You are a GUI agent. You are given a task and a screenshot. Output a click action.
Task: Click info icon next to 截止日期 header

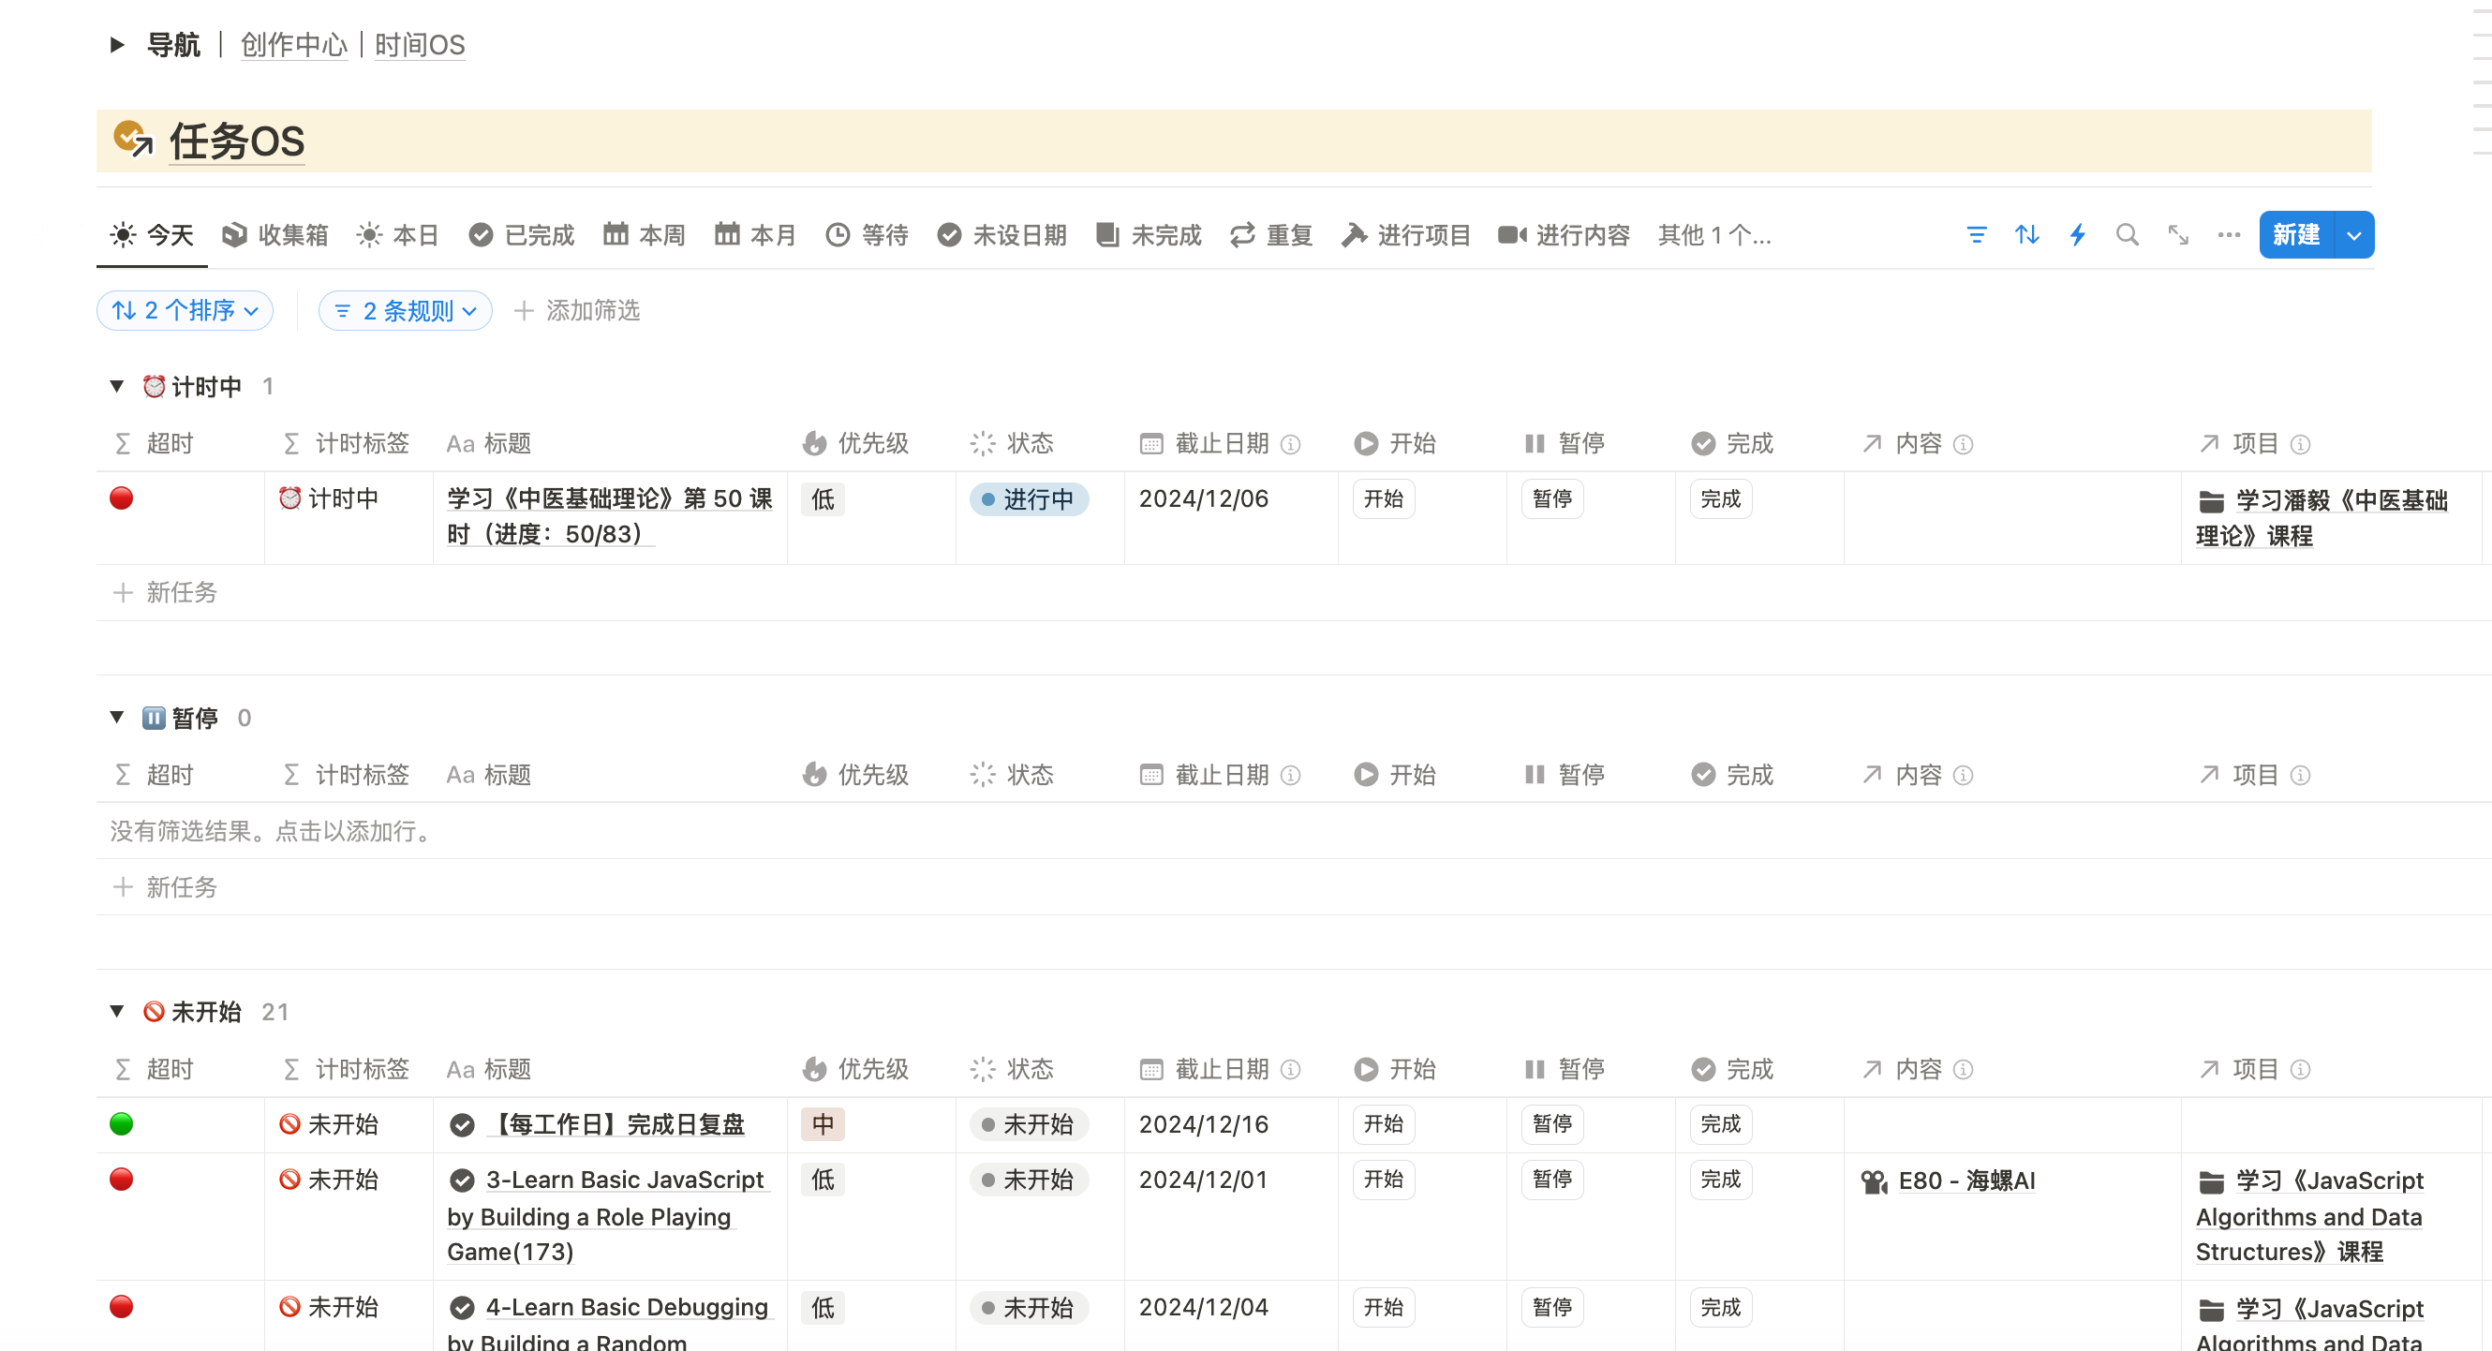pyautogui.click(x=1291, y=444)
